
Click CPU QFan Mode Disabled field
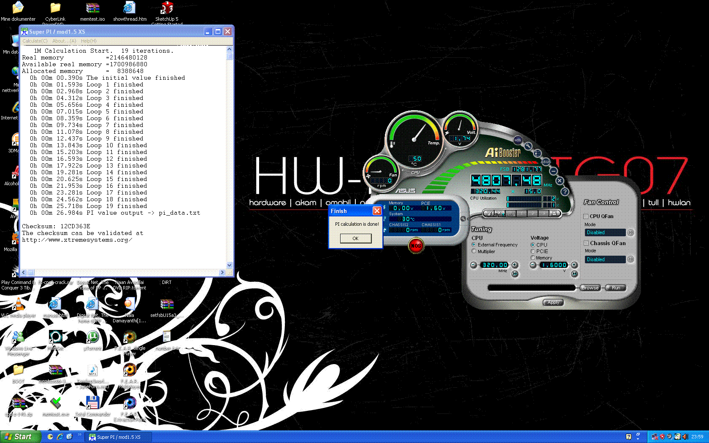point(605,232)
